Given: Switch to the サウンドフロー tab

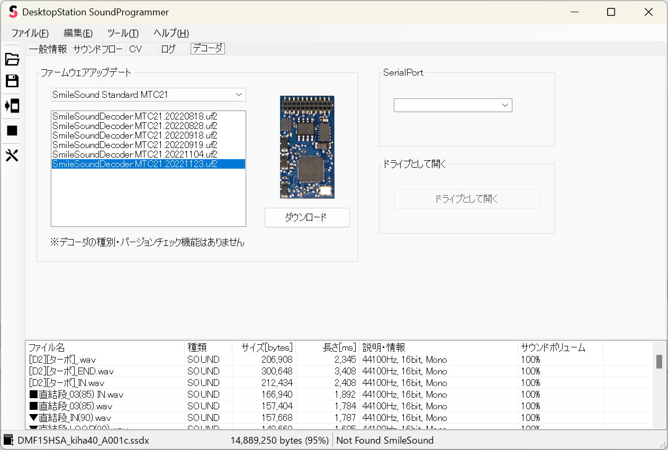Looking at the screenshot, I should click(98, 49).
